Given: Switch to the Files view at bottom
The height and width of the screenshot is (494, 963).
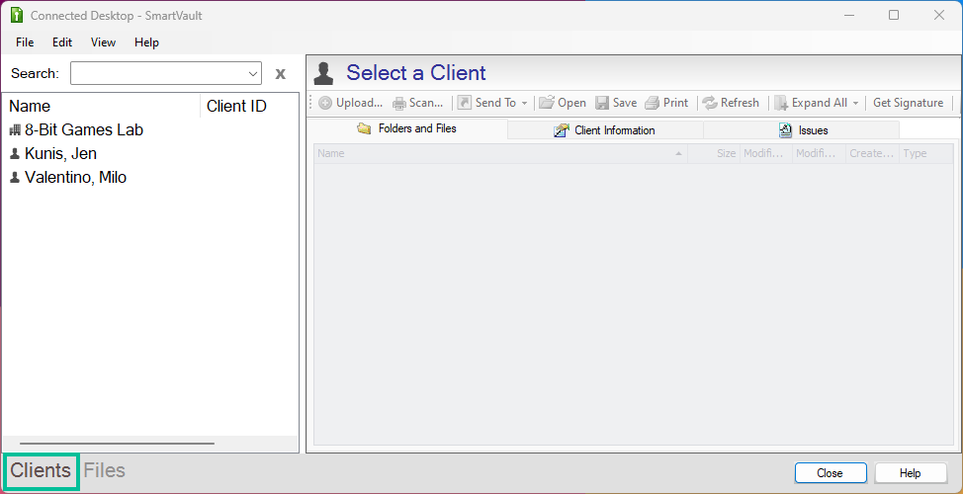Looking at the screenshot, I should 105,470.
